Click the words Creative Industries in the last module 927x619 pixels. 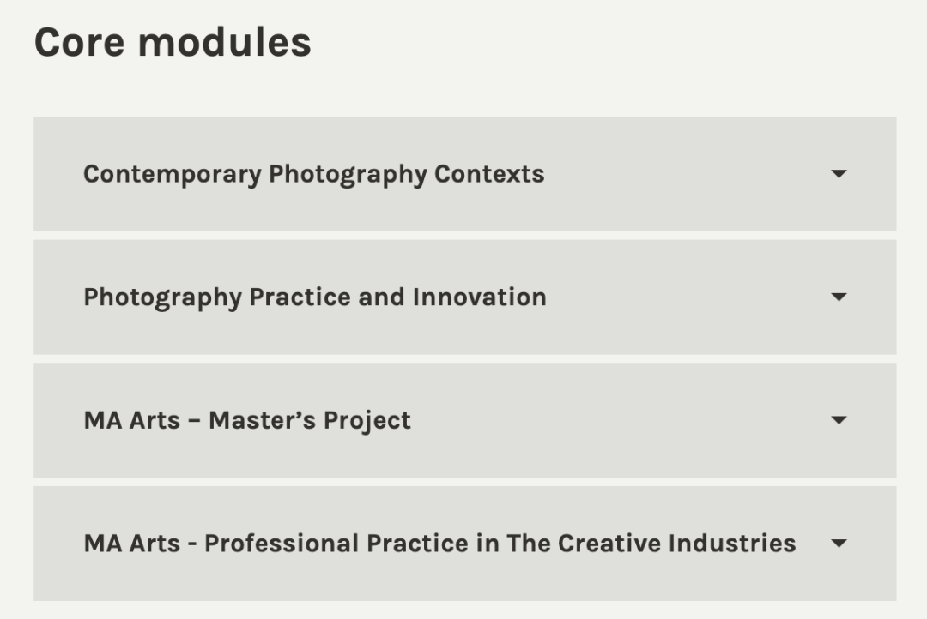(x=676, y=544)
